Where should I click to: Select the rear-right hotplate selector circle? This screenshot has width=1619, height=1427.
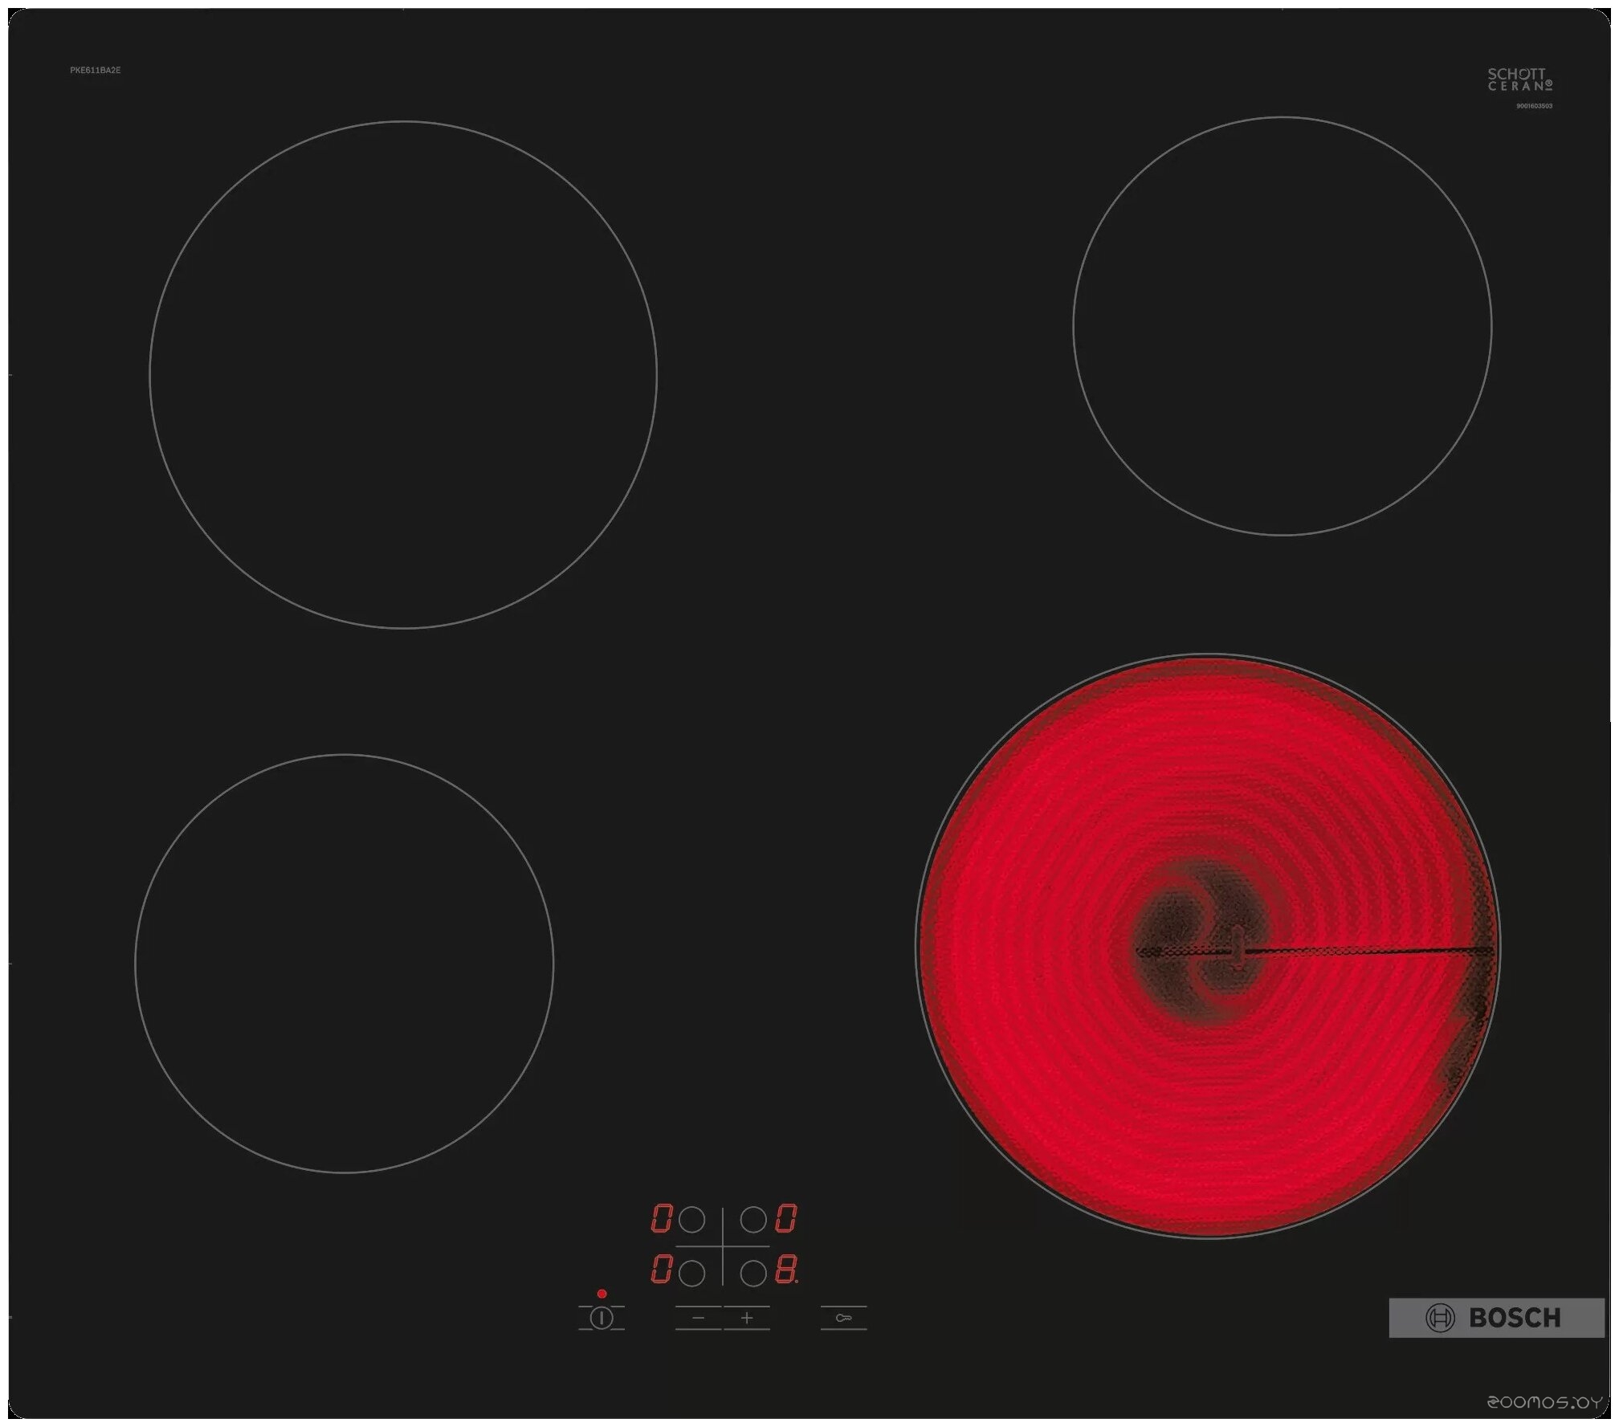coord(753,1221)
